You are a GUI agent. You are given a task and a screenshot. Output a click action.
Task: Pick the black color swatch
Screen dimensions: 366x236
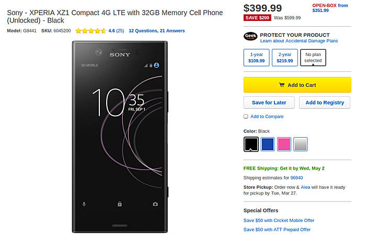pyautogui.click(x=251, y=144)
